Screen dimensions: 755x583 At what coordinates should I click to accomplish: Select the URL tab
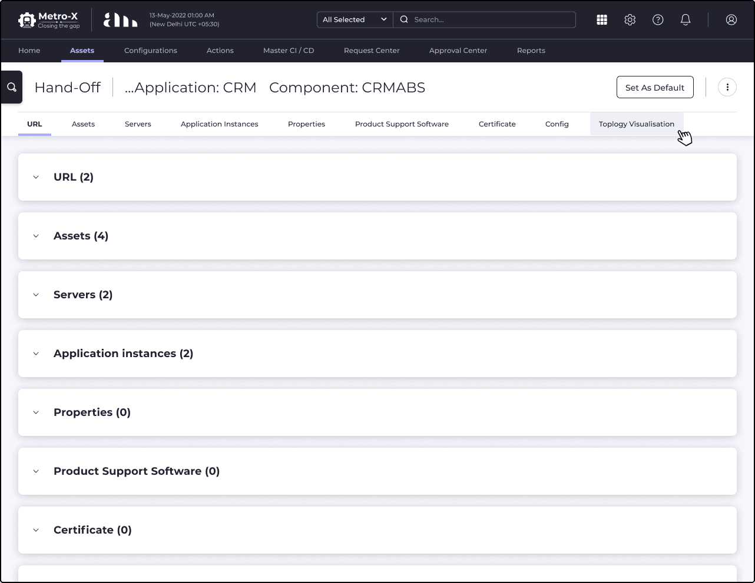(35, 124)
